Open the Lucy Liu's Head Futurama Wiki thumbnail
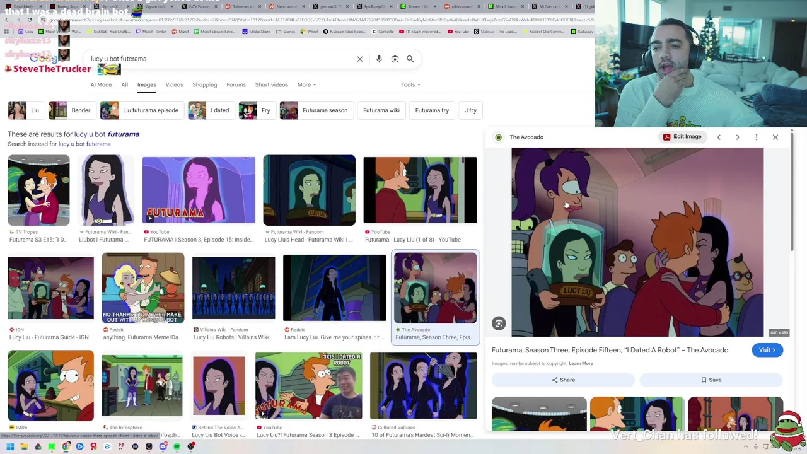Image resolution: width=807 pixels, height=454 pixels. pyautogui.click(x=309, y=190)
